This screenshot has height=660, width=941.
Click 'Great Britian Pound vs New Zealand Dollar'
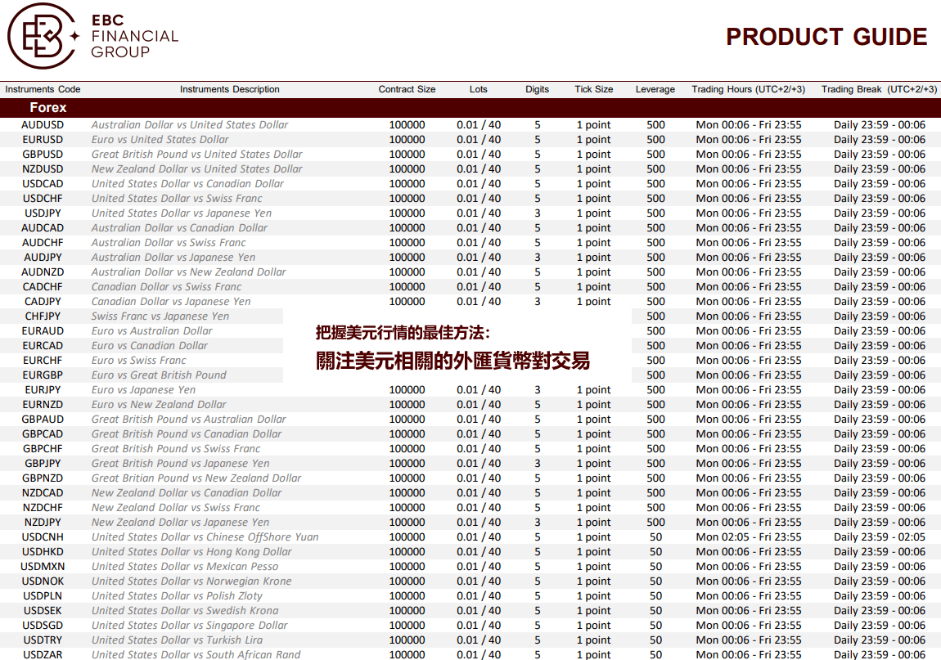click(196, 478)
